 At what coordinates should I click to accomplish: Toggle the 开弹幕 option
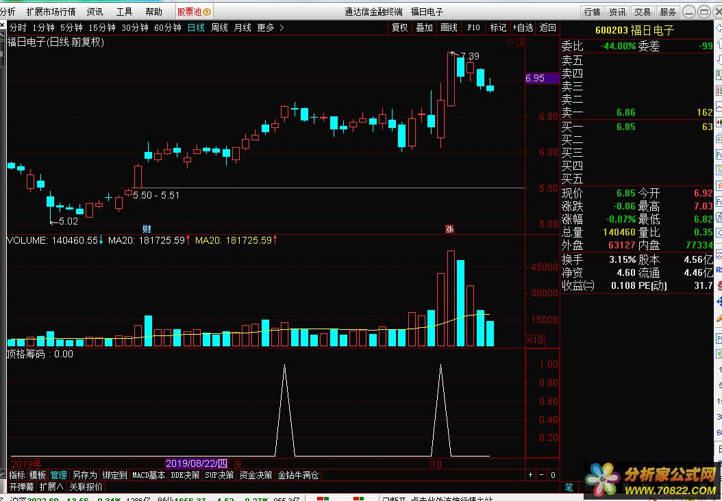pyautogui.click(x=22, y=487)
